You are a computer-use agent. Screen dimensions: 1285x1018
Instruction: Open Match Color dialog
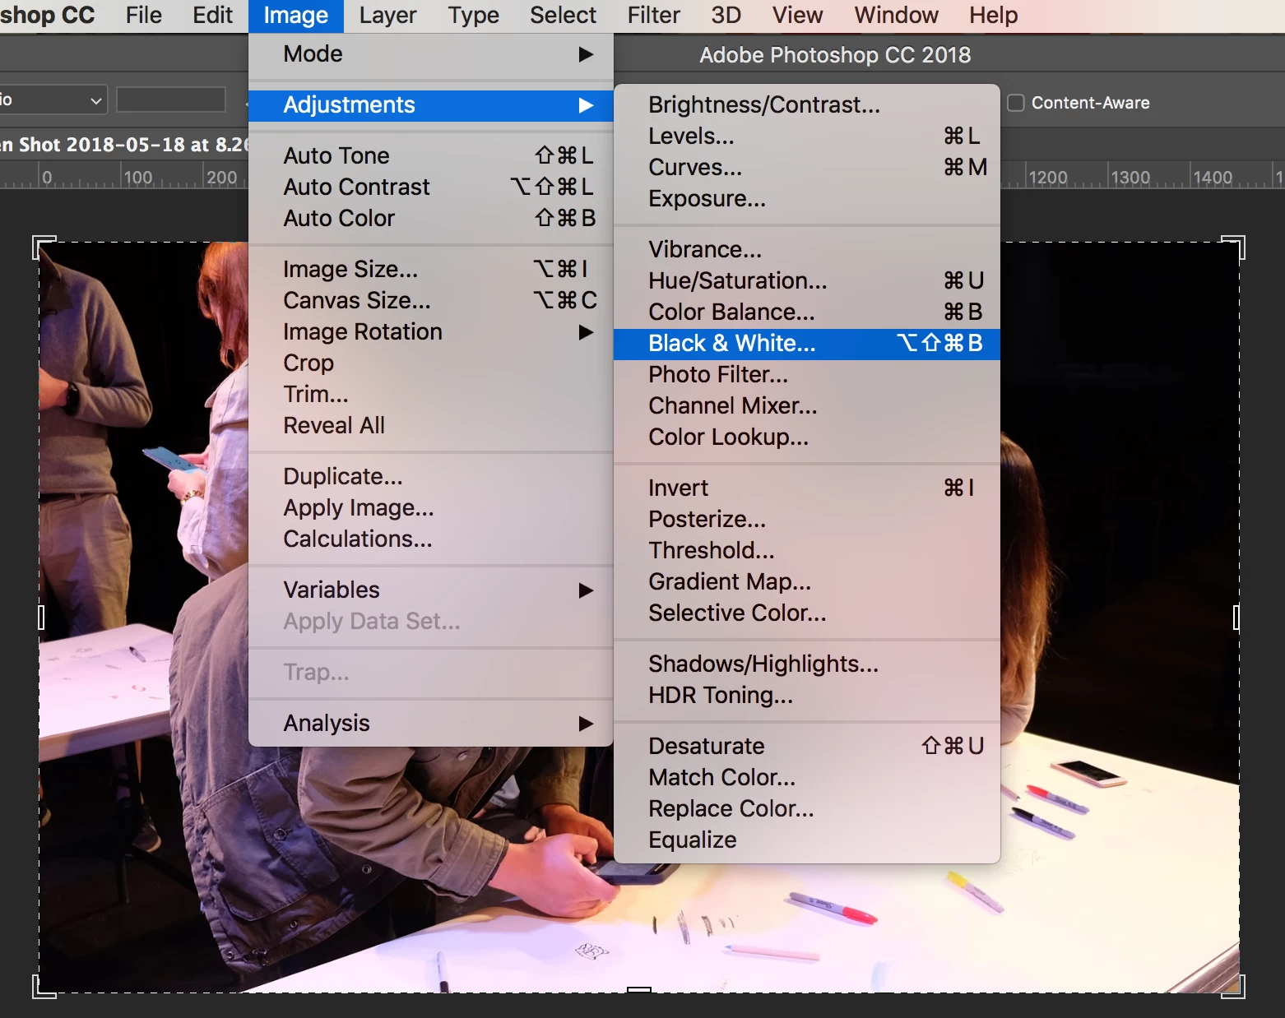pos(807,778)
